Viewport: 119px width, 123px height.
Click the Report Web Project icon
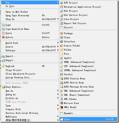coord(62,23)
